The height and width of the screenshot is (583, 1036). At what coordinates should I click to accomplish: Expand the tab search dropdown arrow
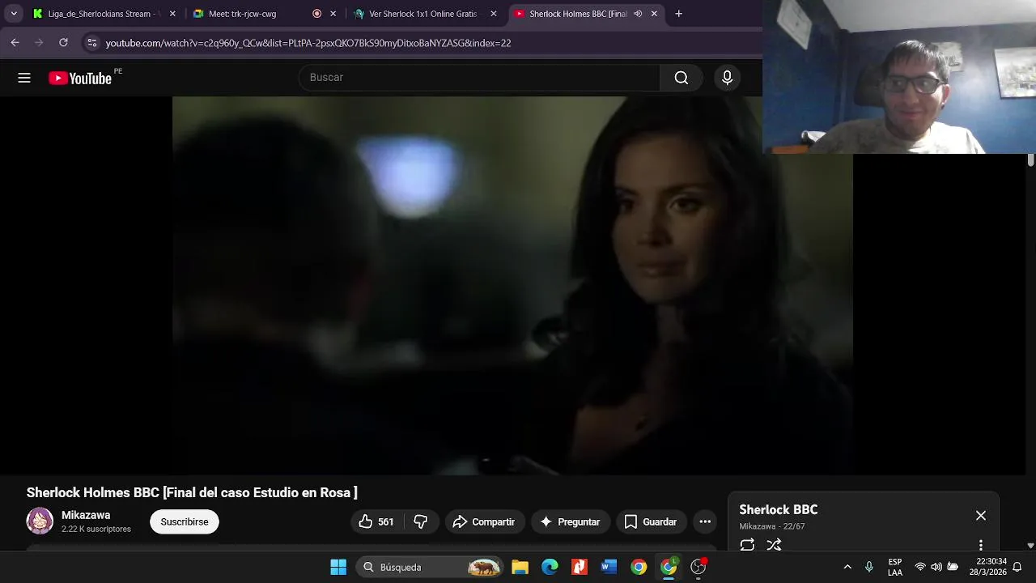pos(14,14)
